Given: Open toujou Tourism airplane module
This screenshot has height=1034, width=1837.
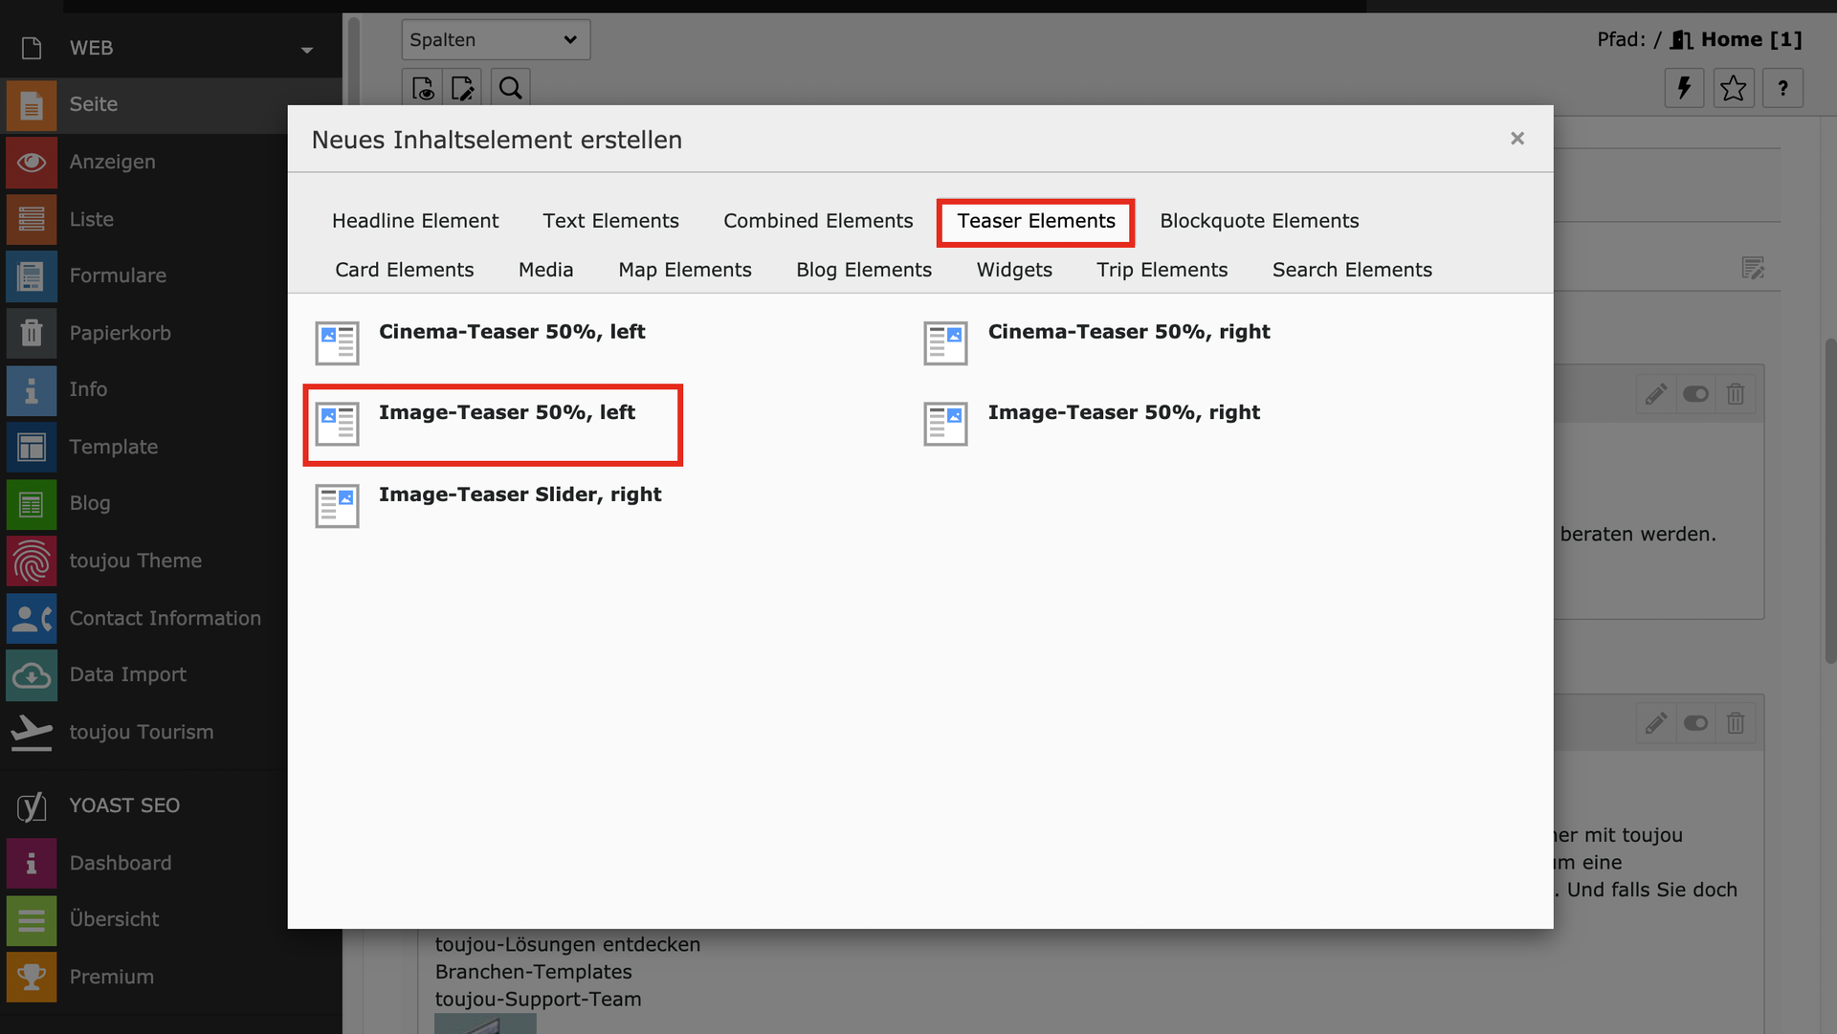Looking at the screenshot, I should pos(32,733).
